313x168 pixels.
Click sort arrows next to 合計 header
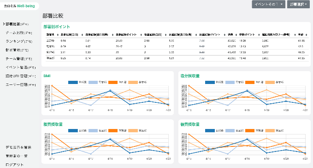coord(307,34)
